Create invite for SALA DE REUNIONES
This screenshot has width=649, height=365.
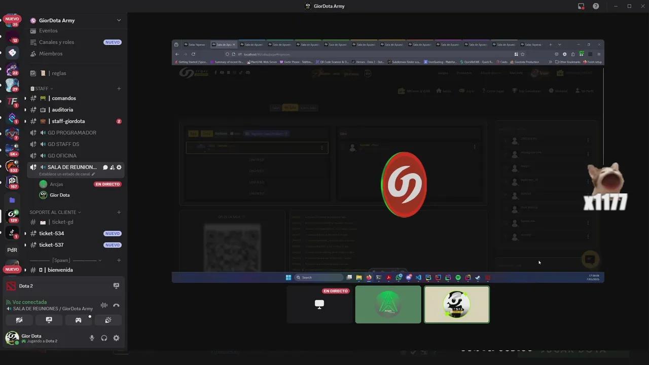click(112, 167)
